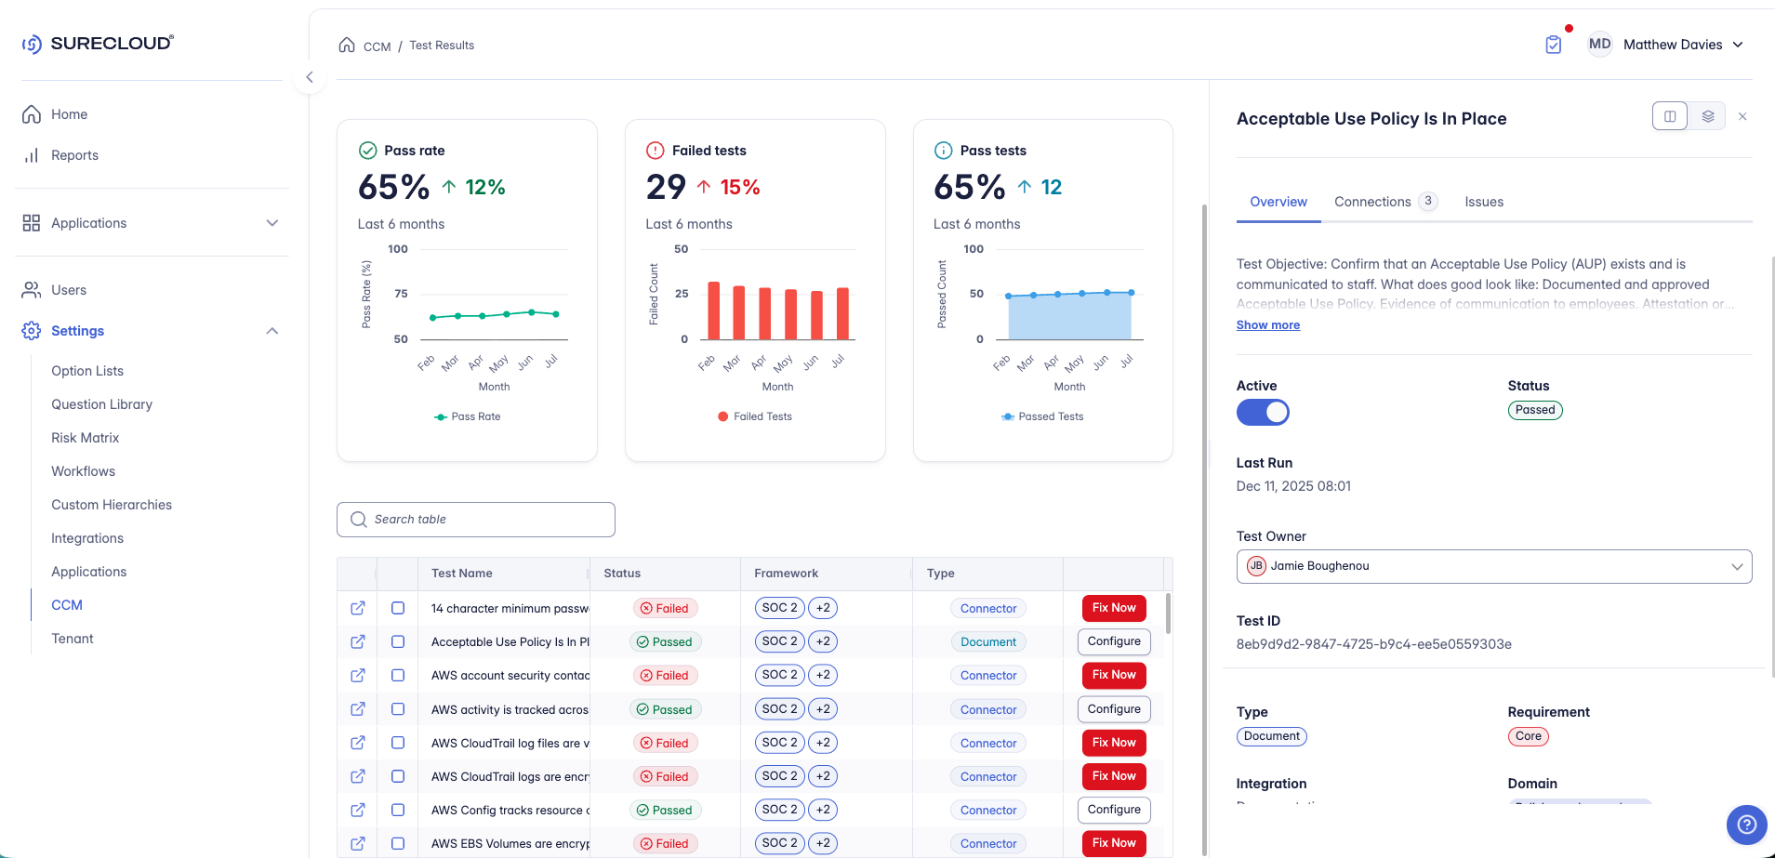
Task: Select the AWS account security contact checkbox
Action: coord(398,675)
